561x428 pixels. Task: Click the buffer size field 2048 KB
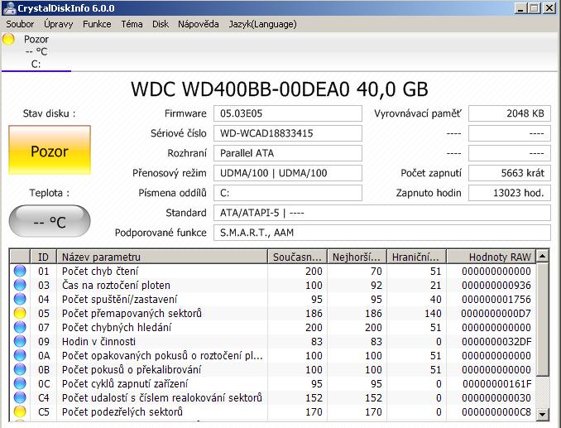point(510,113)
